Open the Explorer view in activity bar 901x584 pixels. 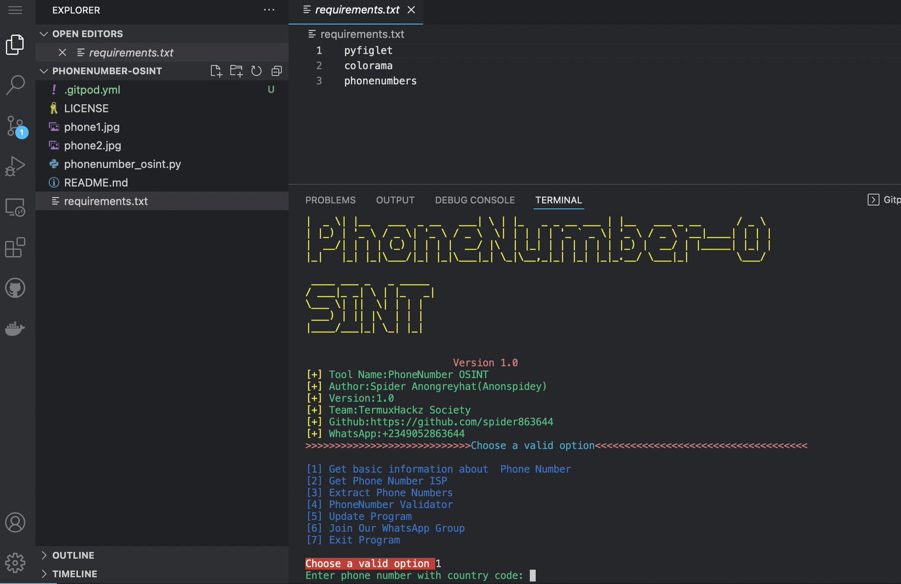15,44
